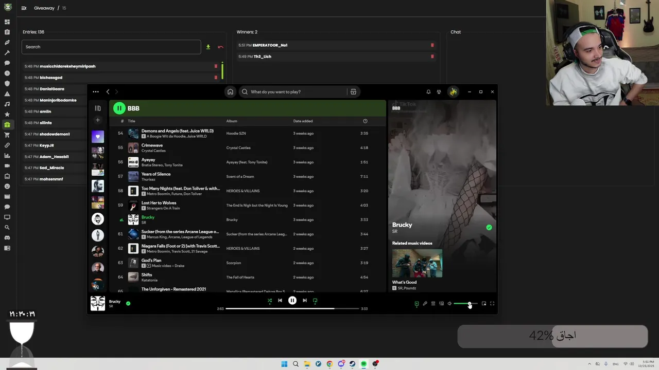
Task: Open the gift giveaway icon in the sidebar
Action: (x=7, y=125)
